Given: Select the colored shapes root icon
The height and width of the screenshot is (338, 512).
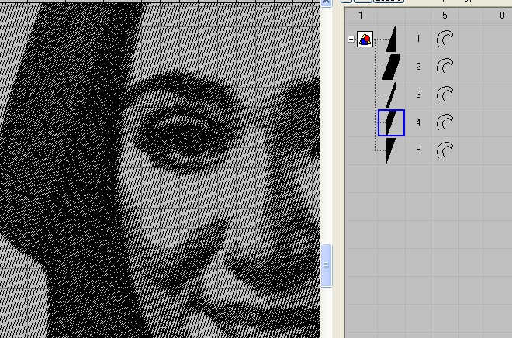Looking at the screenshot, I should (x=365, y=40).
